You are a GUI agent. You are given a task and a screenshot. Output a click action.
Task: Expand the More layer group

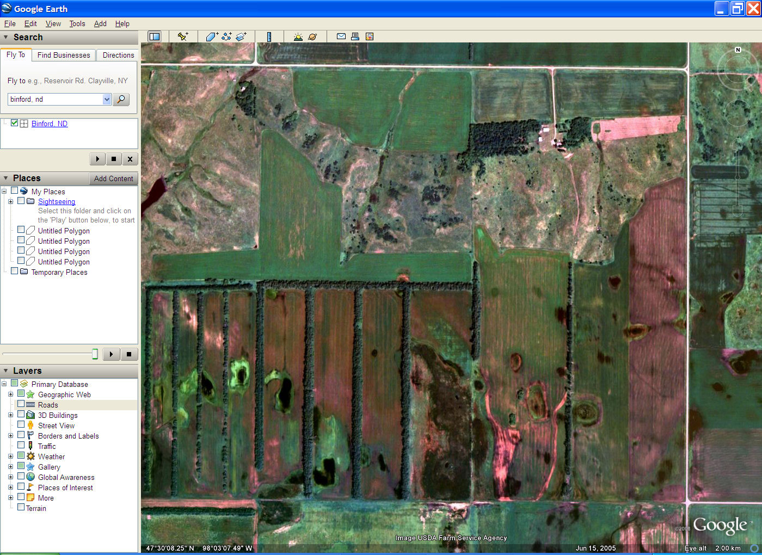click(x=10, y=497)
